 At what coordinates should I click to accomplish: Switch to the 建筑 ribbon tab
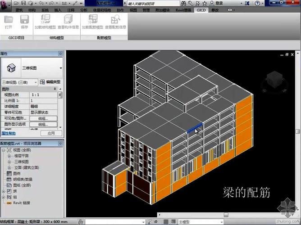coord(19,9)
